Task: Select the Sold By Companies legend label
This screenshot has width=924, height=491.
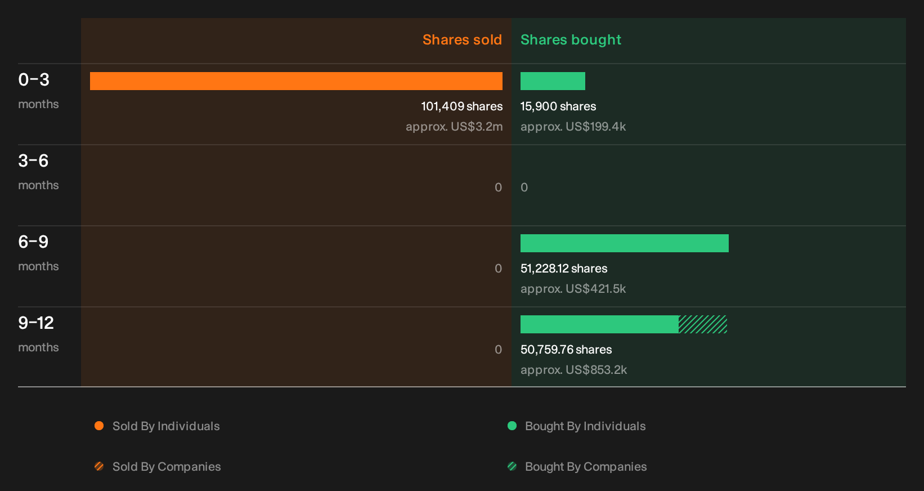Action: click(167, 467)
